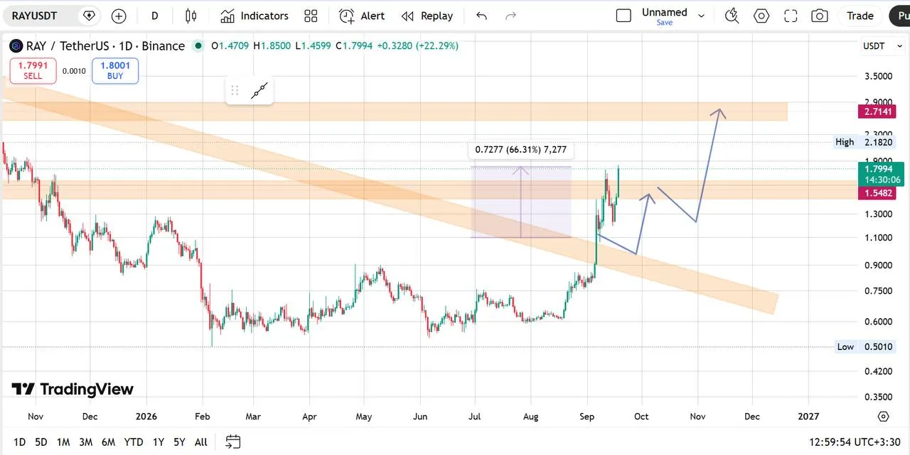Open time axis settings gear icon

[883, 417]
